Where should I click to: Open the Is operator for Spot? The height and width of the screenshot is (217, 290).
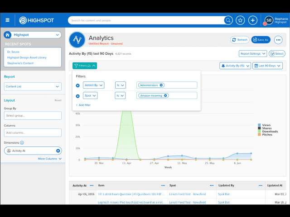[x=120, y=95]
